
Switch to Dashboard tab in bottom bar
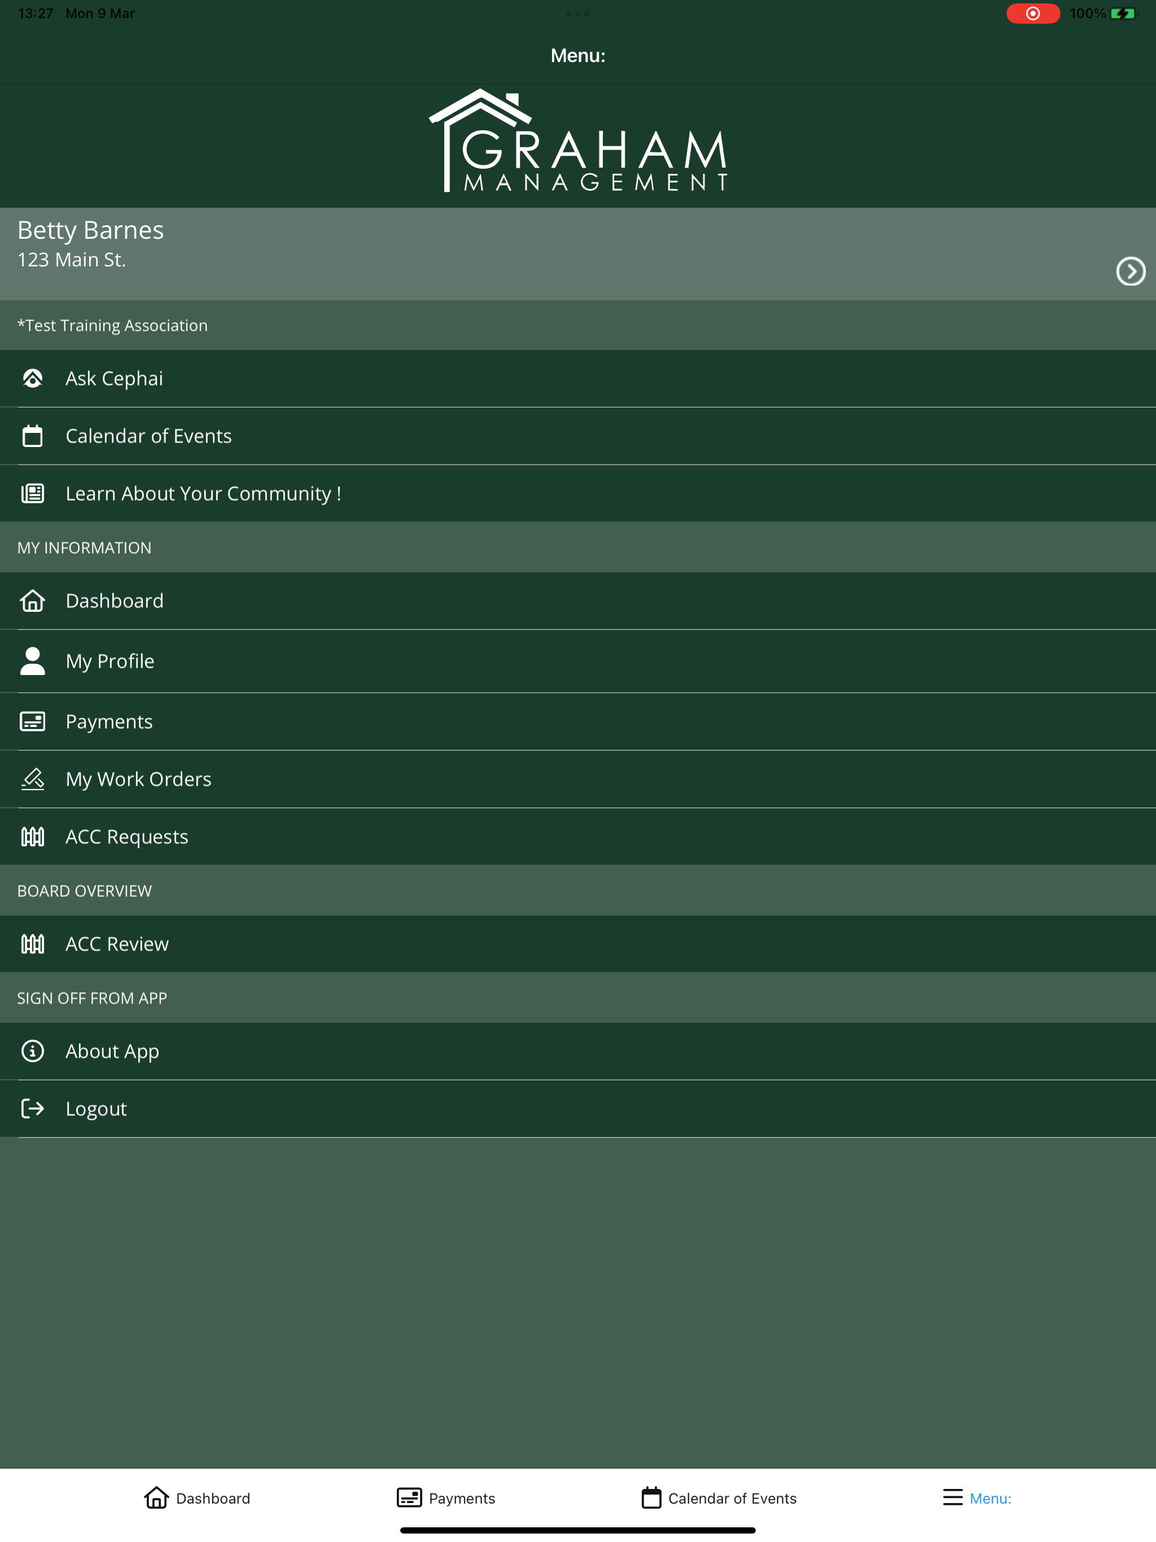point(198,1497)
